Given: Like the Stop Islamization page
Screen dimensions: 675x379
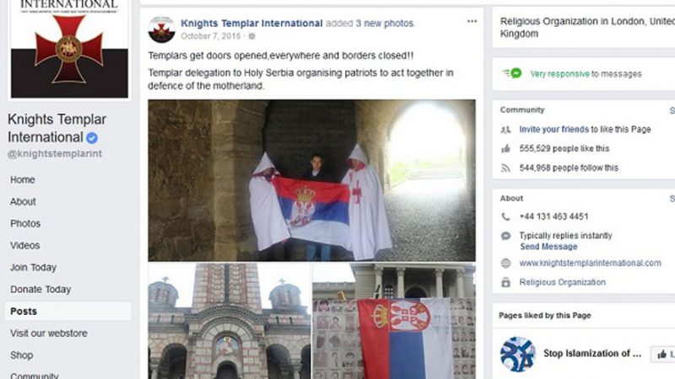Looking at the screenshot, I should pos(663,354).
